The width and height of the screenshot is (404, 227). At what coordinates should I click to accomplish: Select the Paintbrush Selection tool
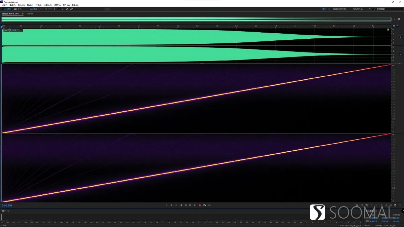67,9
